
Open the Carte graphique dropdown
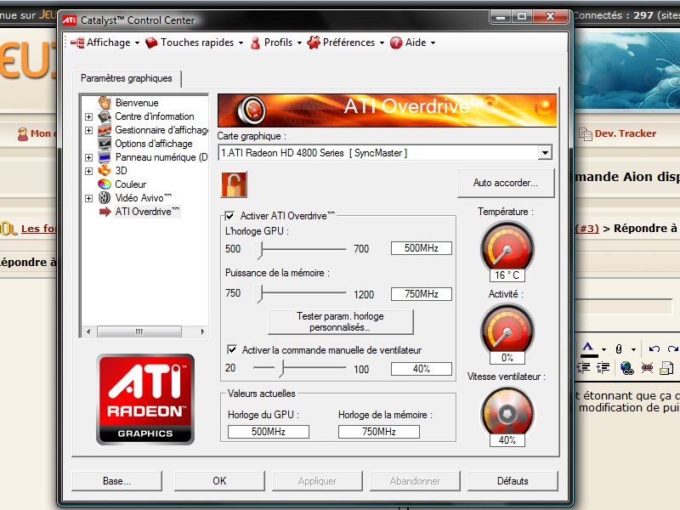point(545,153)
